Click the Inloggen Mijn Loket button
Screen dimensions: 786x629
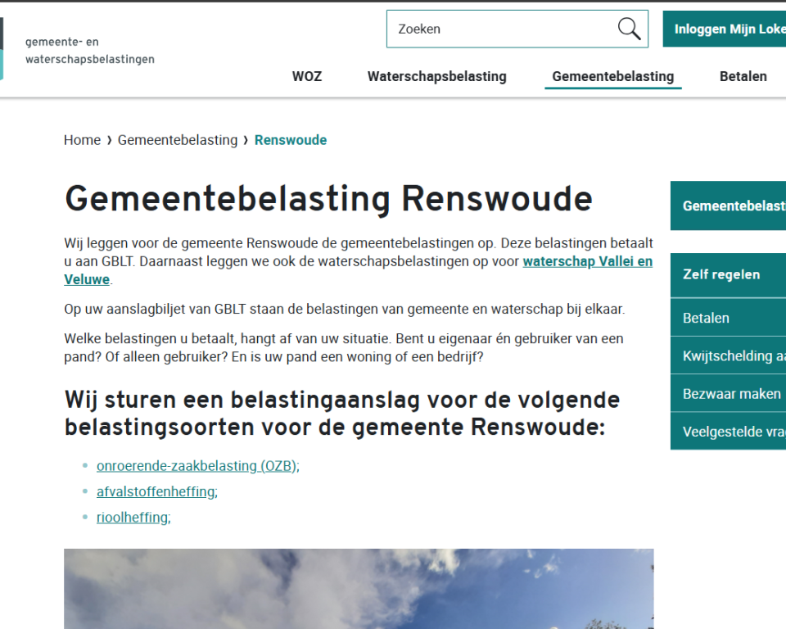point(725,29)
